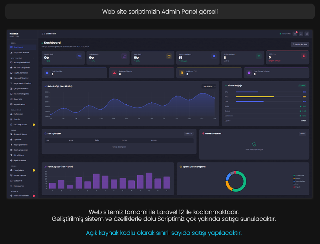Open the external link icon in the header

click(307, 34)
